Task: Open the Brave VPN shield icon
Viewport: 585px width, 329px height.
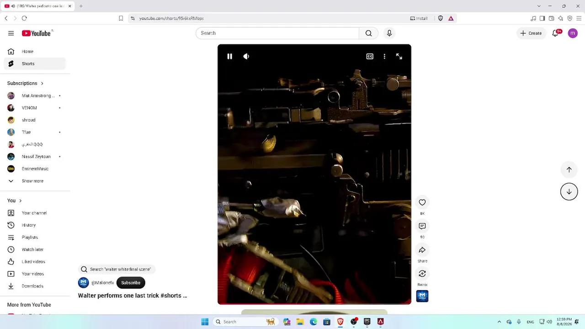Action: (x=570, y=18)
